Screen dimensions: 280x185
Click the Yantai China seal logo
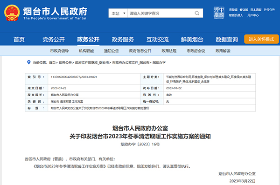point(219,13)
